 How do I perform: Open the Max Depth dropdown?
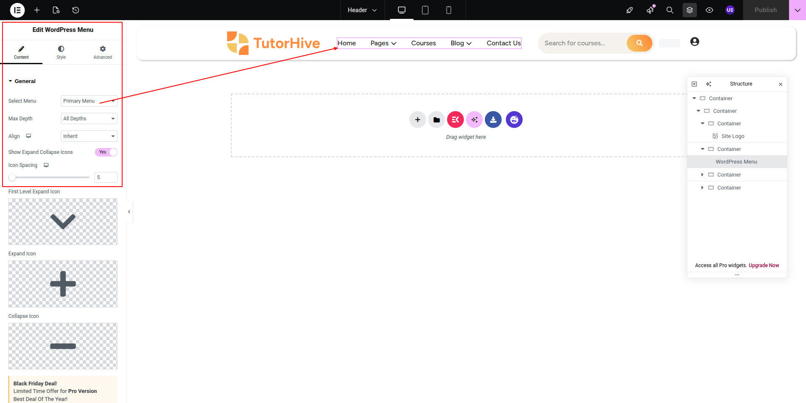click(89, 119)
